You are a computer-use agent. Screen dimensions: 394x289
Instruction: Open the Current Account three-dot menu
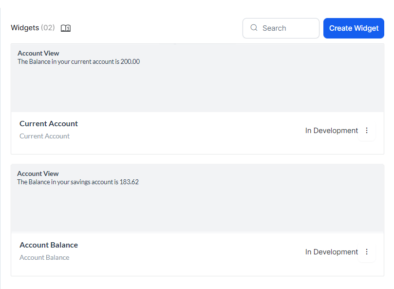pos(367,131)
